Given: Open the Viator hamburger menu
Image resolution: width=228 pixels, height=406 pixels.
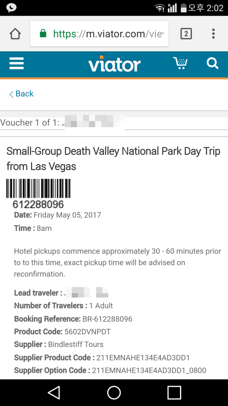Looking at the screenshot, I should point(17,63).
